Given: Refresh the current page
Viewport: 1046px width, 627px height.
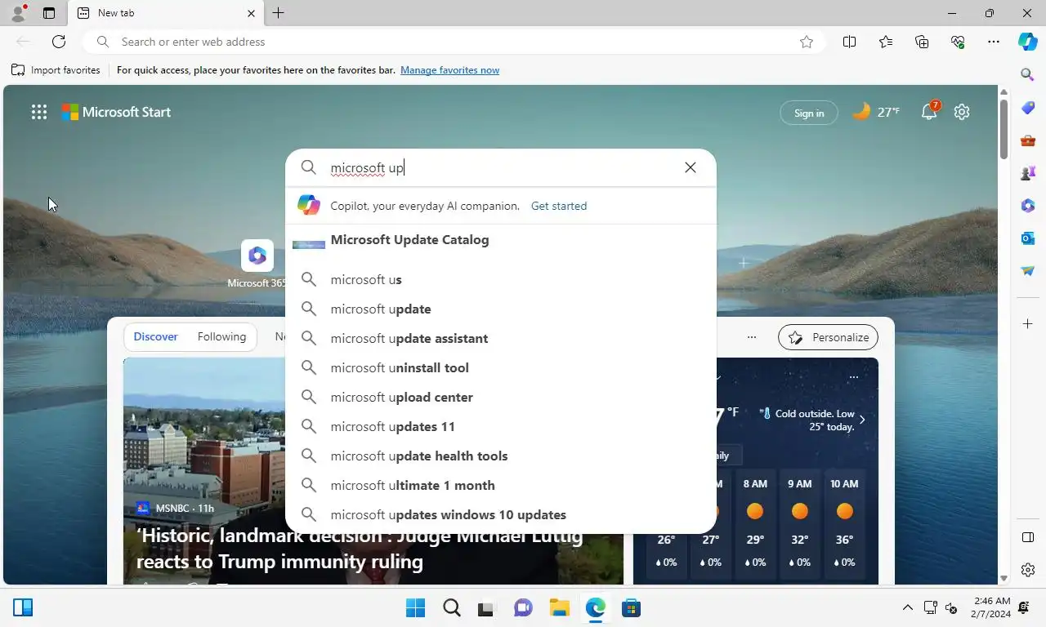Looking at the screenshot, I should click(59, 42).
